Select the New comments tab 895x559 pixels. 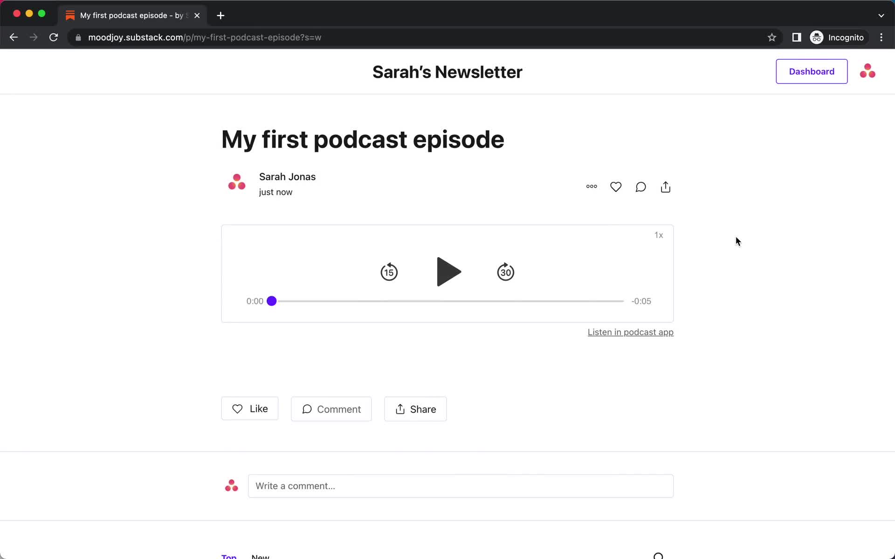260,556
